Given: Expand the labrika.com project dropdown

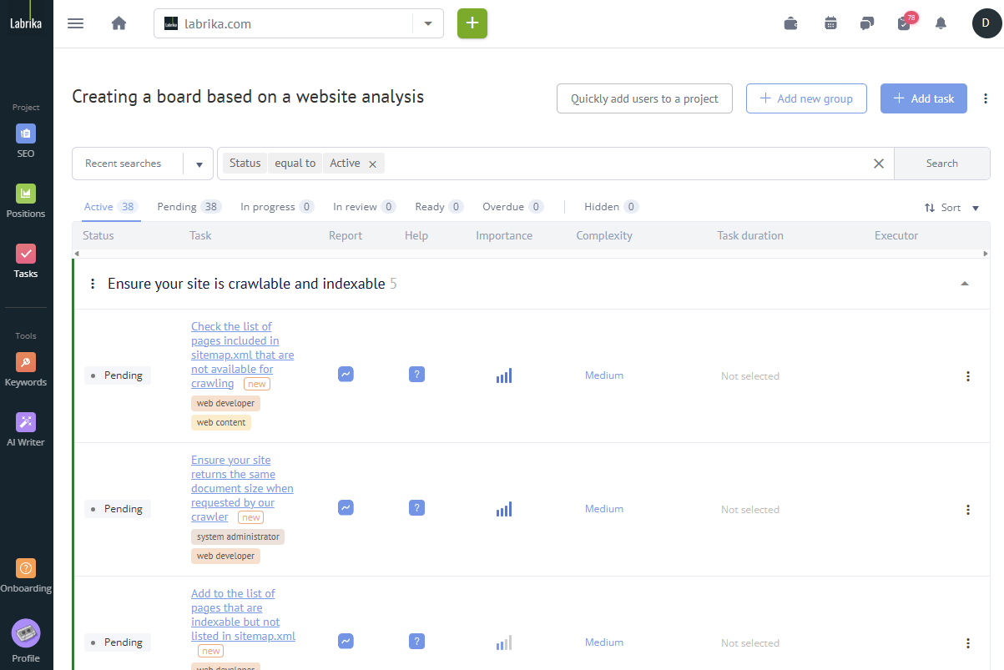Looking at the screenshot, I should pos(428,23).
